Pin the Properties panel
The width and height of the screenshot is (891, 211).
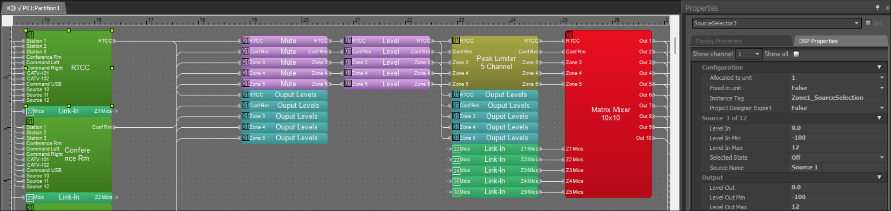click(x=877, y=8)
